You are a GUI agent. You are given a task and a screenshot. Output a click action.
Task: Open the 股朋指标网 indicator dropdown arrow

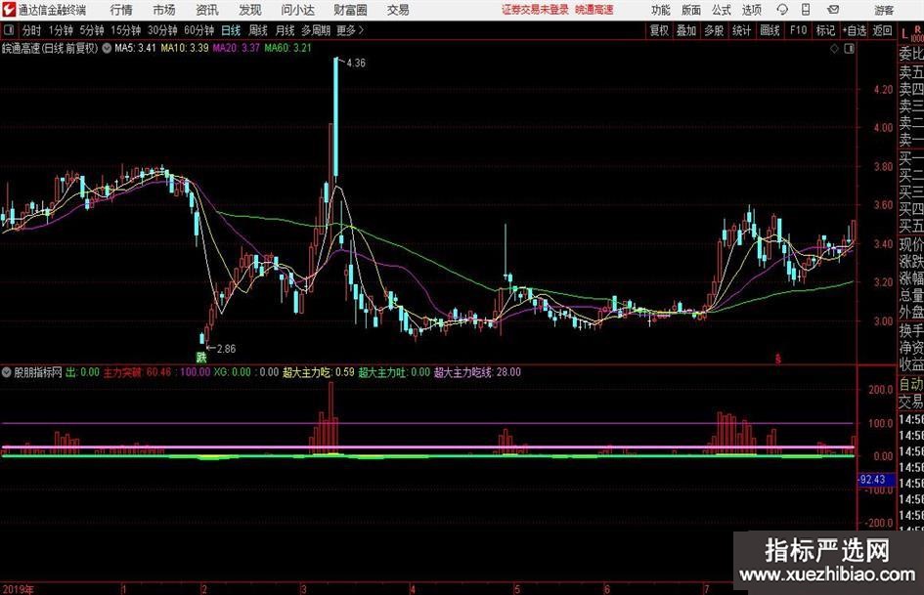click(7, 372)
